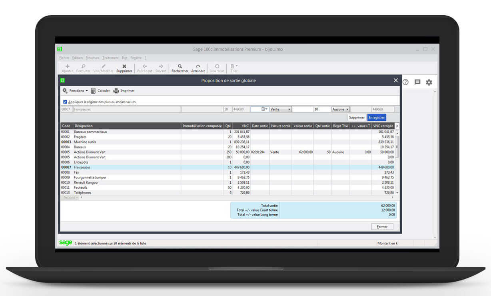Sort by the Code column header

66,126
